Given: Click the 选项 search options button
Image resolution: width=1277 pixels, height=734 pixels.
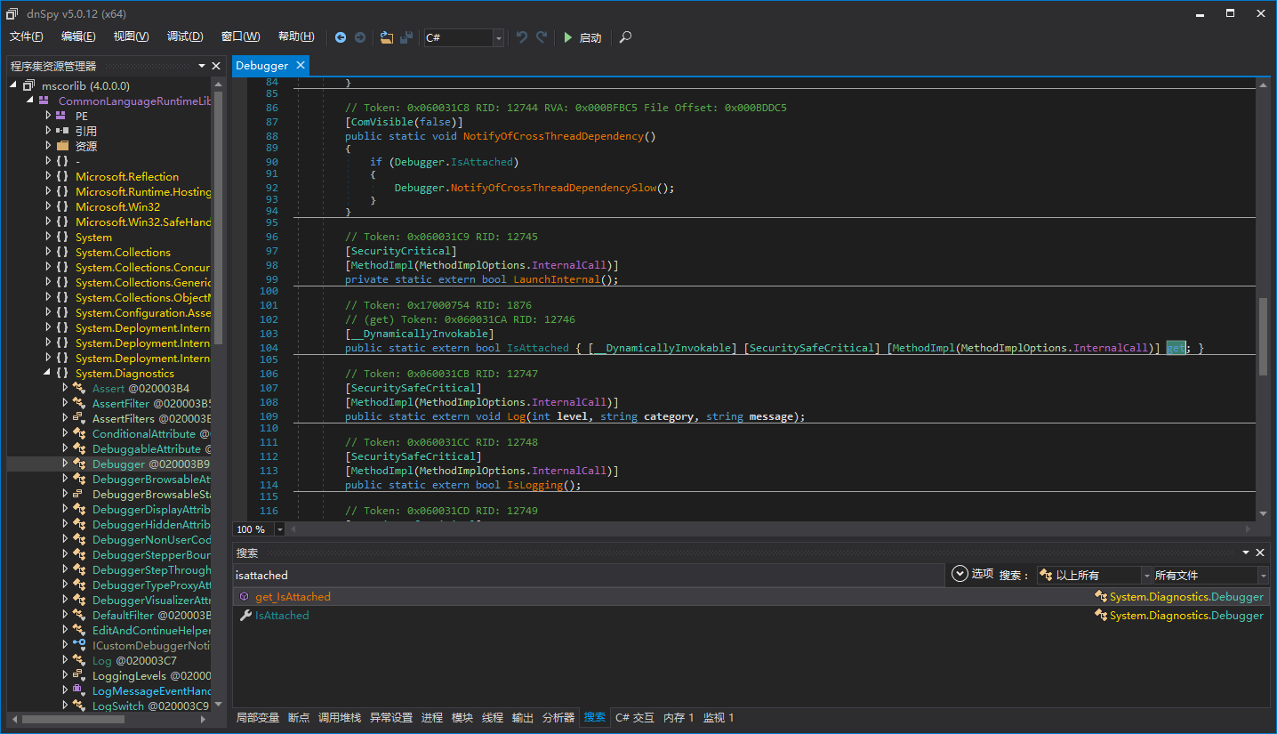Looking at the screenshot, I should [972, 574].
